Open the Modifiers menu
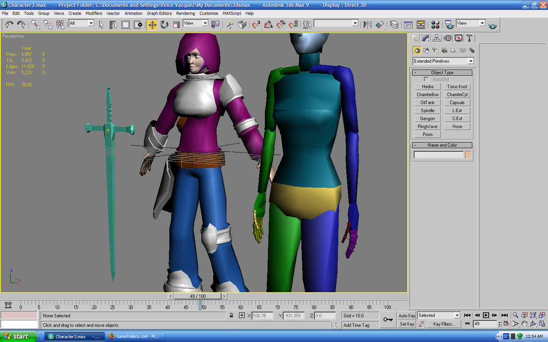The height and width of the screenshot is (342, 548). pos(94,13)
